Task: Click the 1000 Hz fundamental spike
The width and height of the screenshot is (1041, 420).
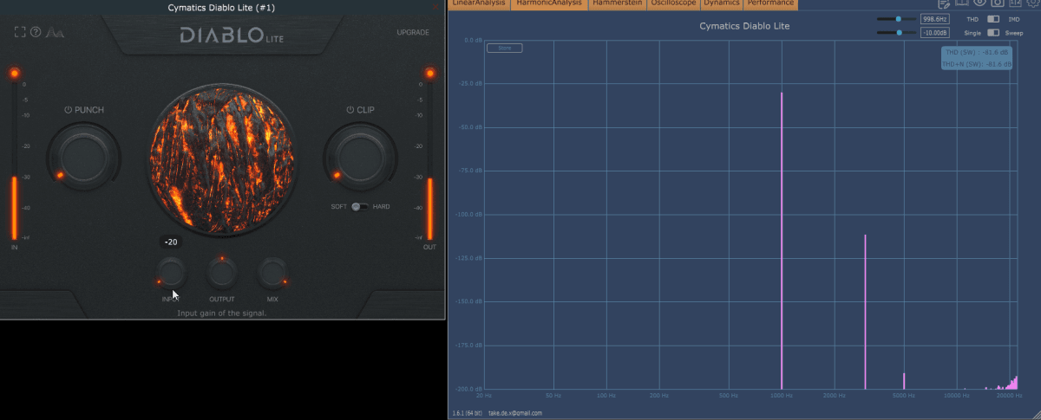Action: click(782, 241)
